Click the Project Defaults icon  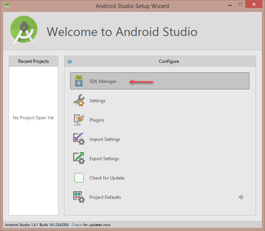79,197
